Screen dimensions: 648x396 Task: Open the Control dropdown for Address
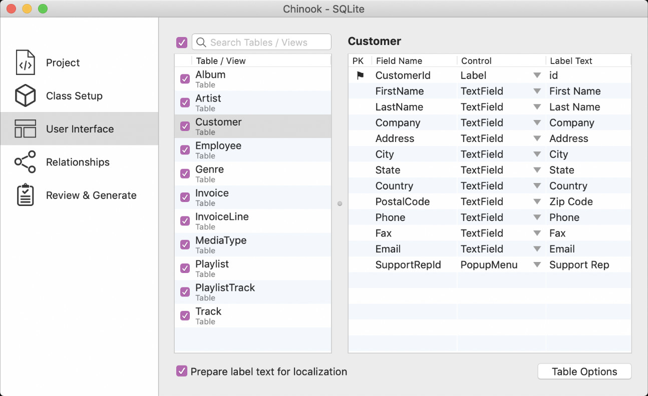(537, 138)
